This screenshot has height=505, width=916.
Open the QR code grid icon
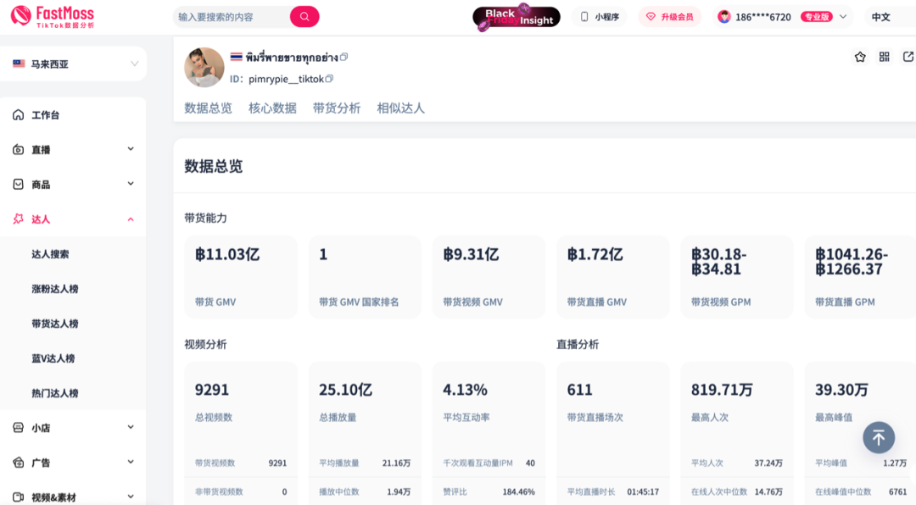point(885,57)
